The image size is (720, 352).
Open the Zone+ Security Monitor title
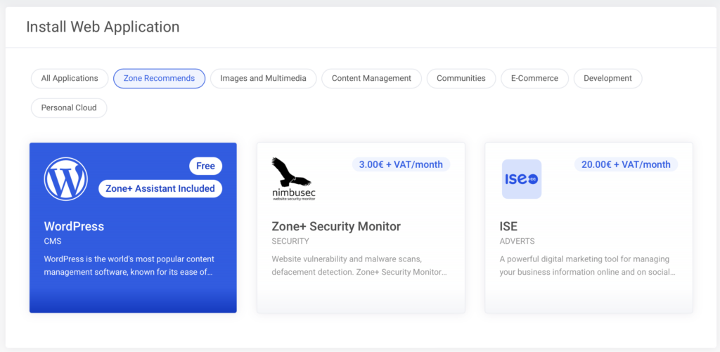[x=335, y=226]
